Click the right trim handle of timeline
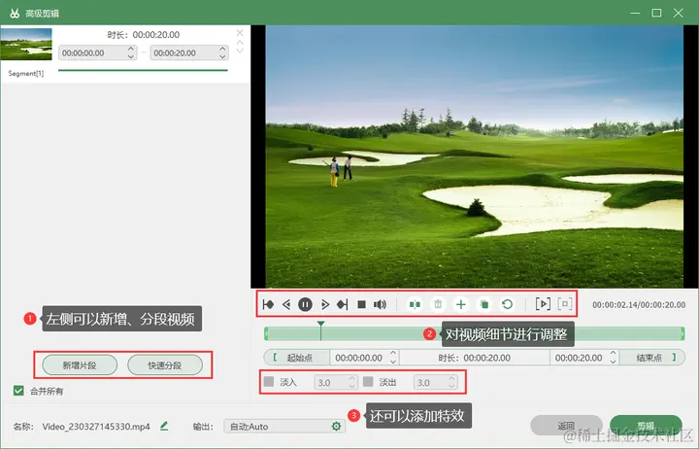 tap(682, 333)
